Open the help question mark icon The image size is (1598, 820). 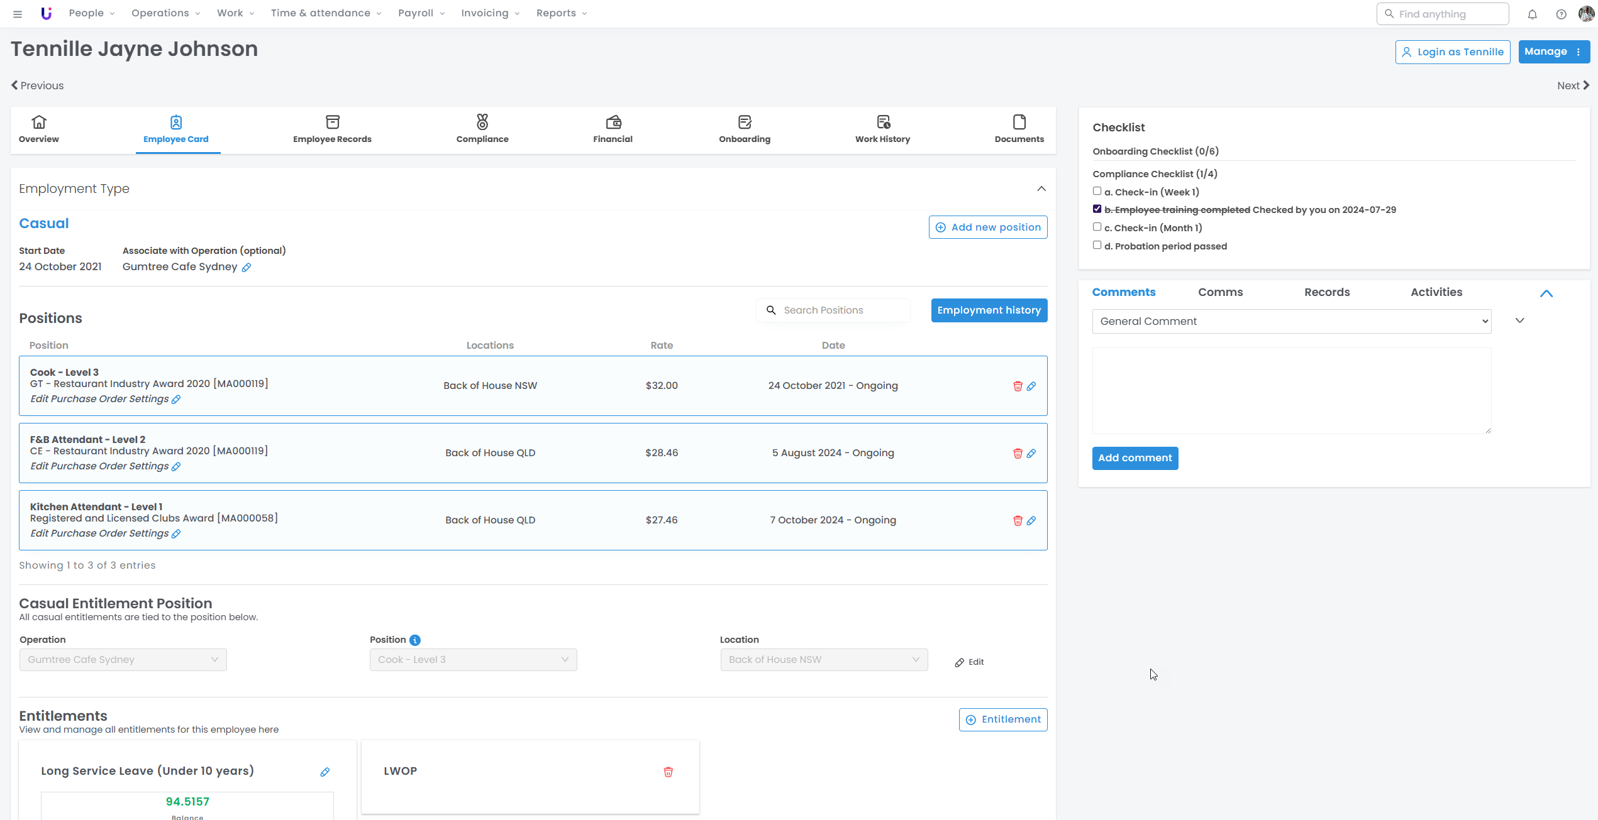pyautogui.click(x=1561, y=14)
